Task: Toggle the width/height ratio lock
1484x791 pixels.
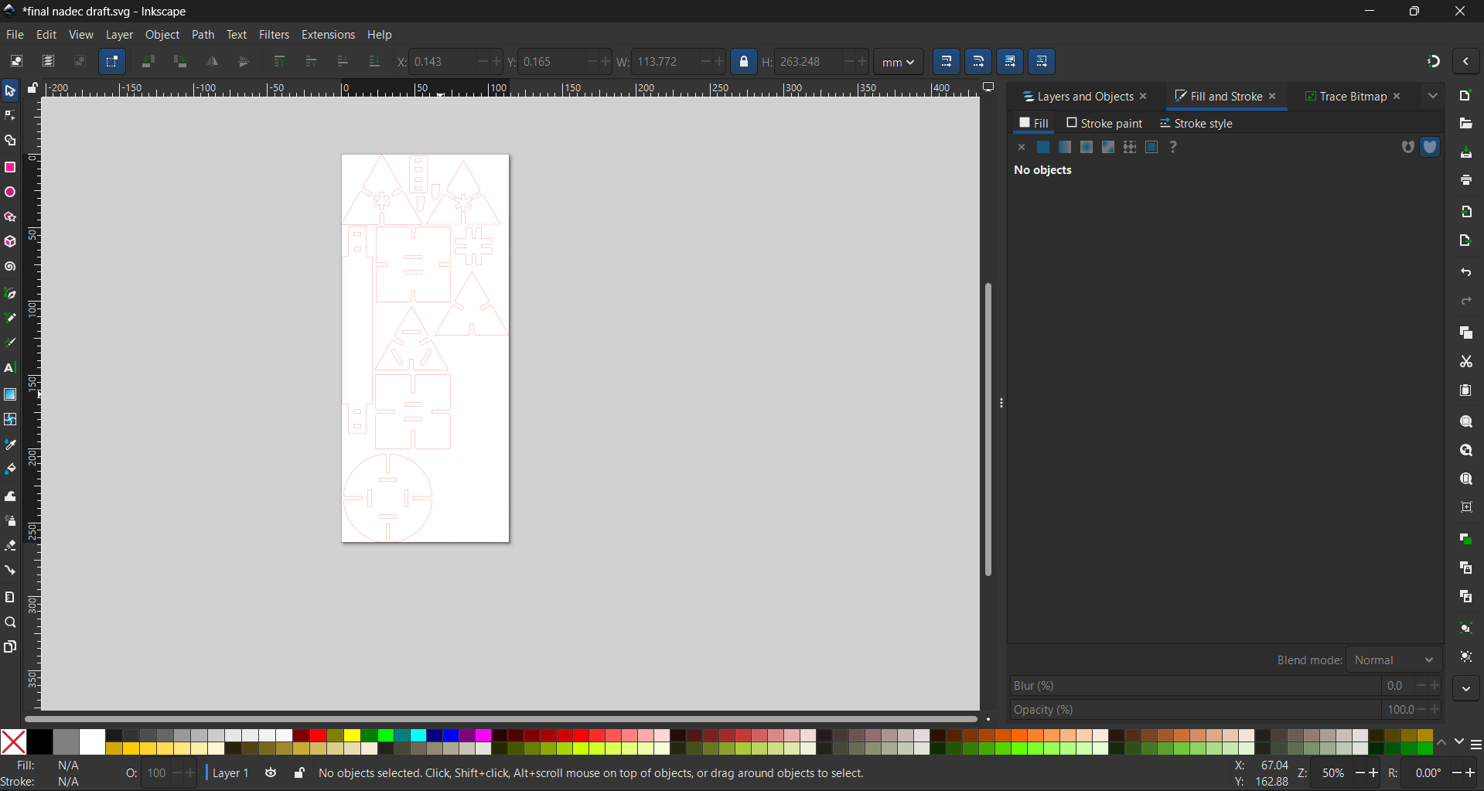Action: coord(744,62)
